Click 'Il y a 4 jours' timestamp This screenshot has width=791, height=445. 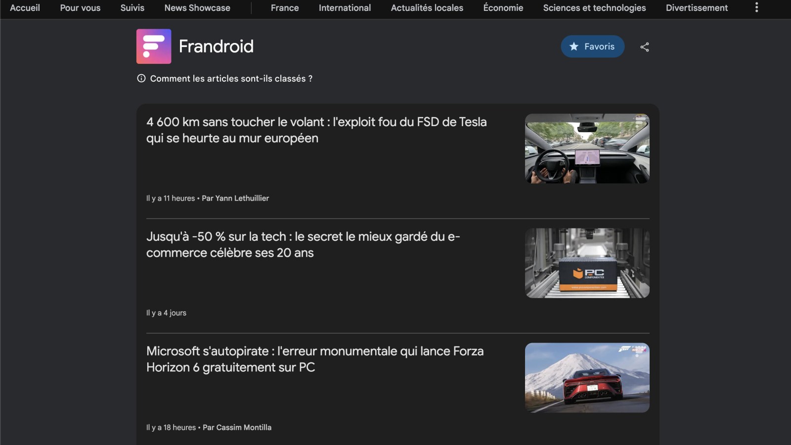166,313
